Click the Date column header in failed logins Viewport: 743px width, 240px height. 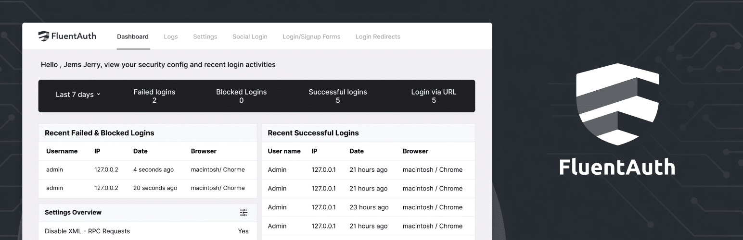[141, 151]
